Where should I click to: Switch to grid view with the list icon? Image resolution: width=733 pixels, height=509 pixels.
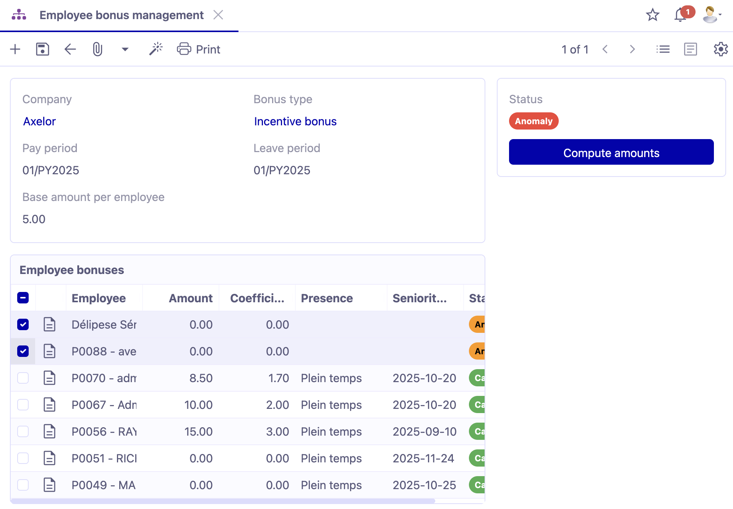663,49
